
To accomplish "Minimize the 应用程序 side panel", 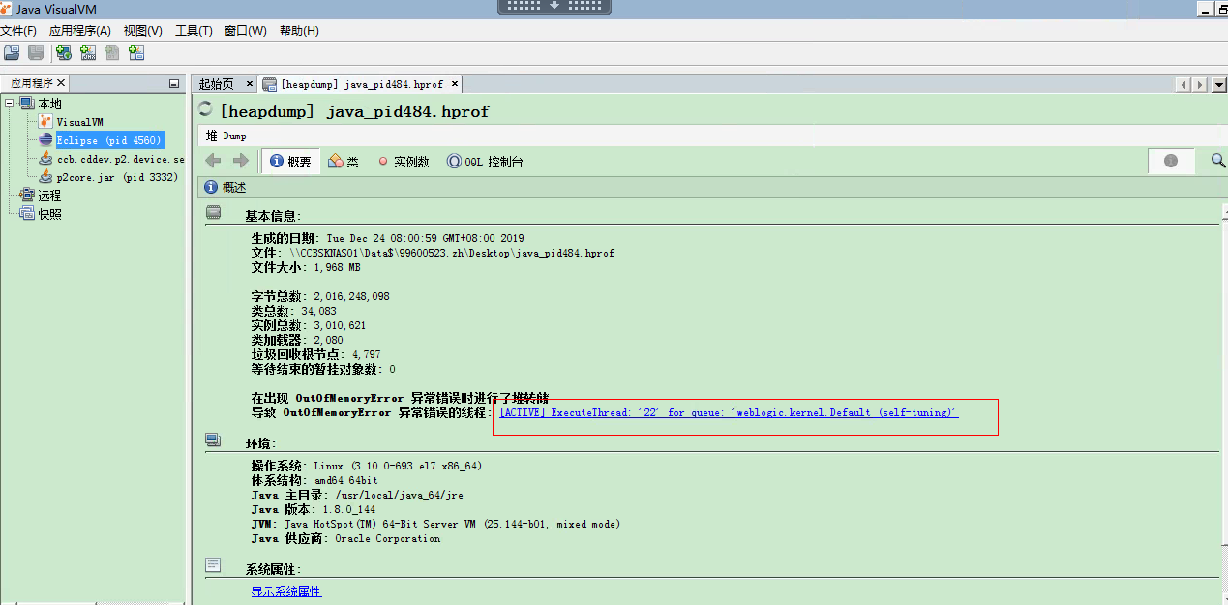I will pyautogui.click(x=174, y=84).
